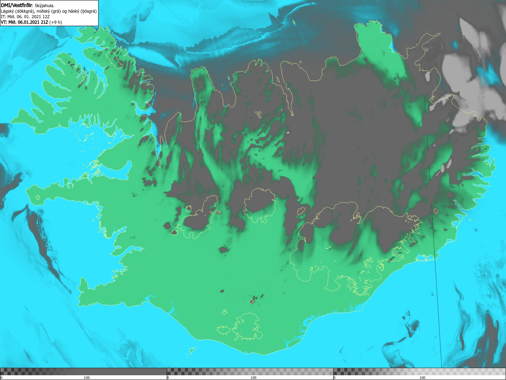Image resolution: width=506 pixels, height=380 pixels.
Task: Click the medium gray mid-cloud color scale
Action: tap(250, 372)
